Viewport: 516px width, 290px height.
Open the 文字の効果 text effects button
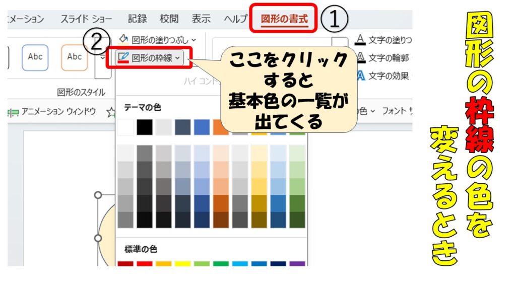tap(383, 76)
